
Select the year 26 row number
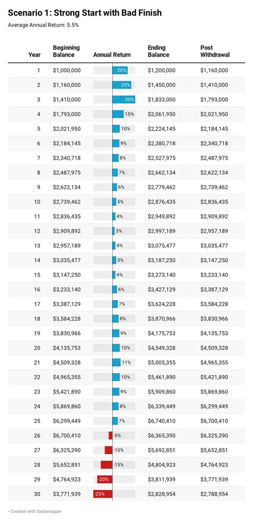(37, 436)
